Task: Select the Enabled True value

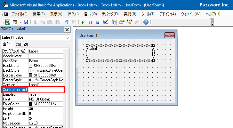Action: pos(46,94)
